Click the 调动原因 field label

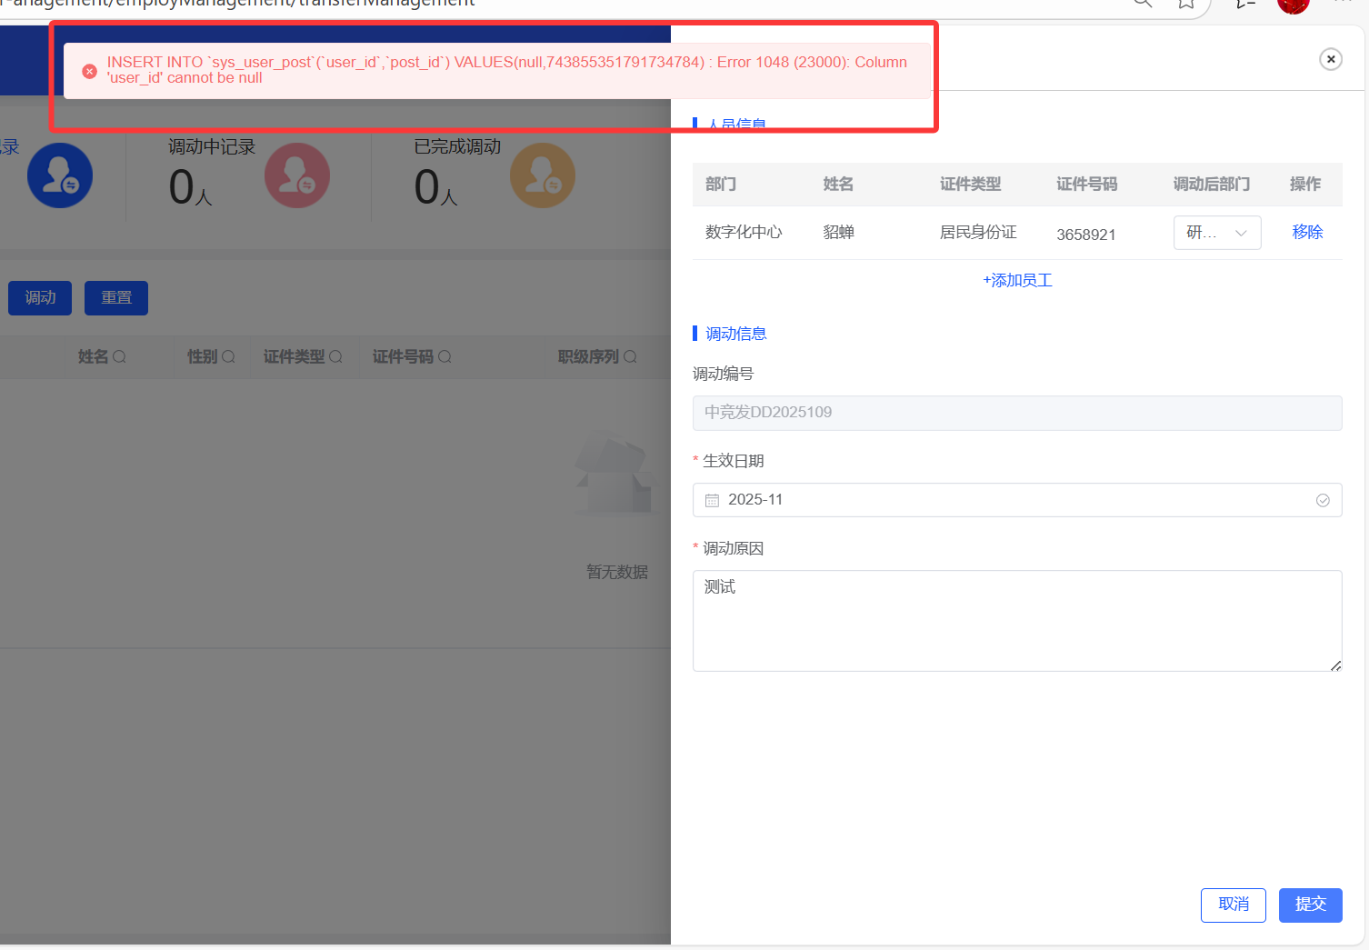tap(733, 549)
